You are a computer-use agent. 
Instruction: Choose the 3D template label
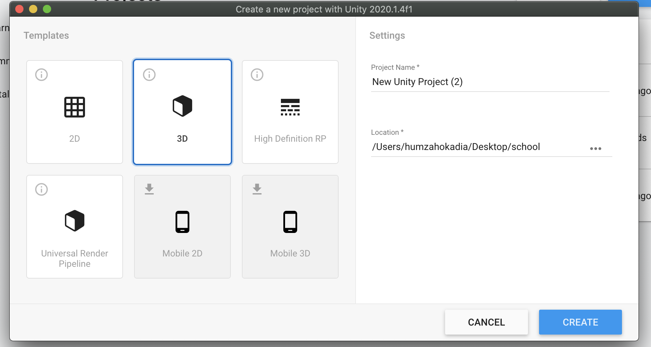pos(182,139)
